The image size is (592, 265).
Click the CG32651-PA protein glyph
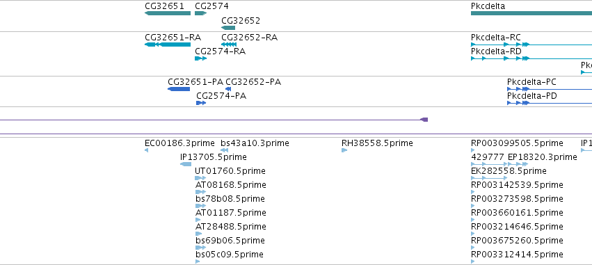(x=179, y=89)
